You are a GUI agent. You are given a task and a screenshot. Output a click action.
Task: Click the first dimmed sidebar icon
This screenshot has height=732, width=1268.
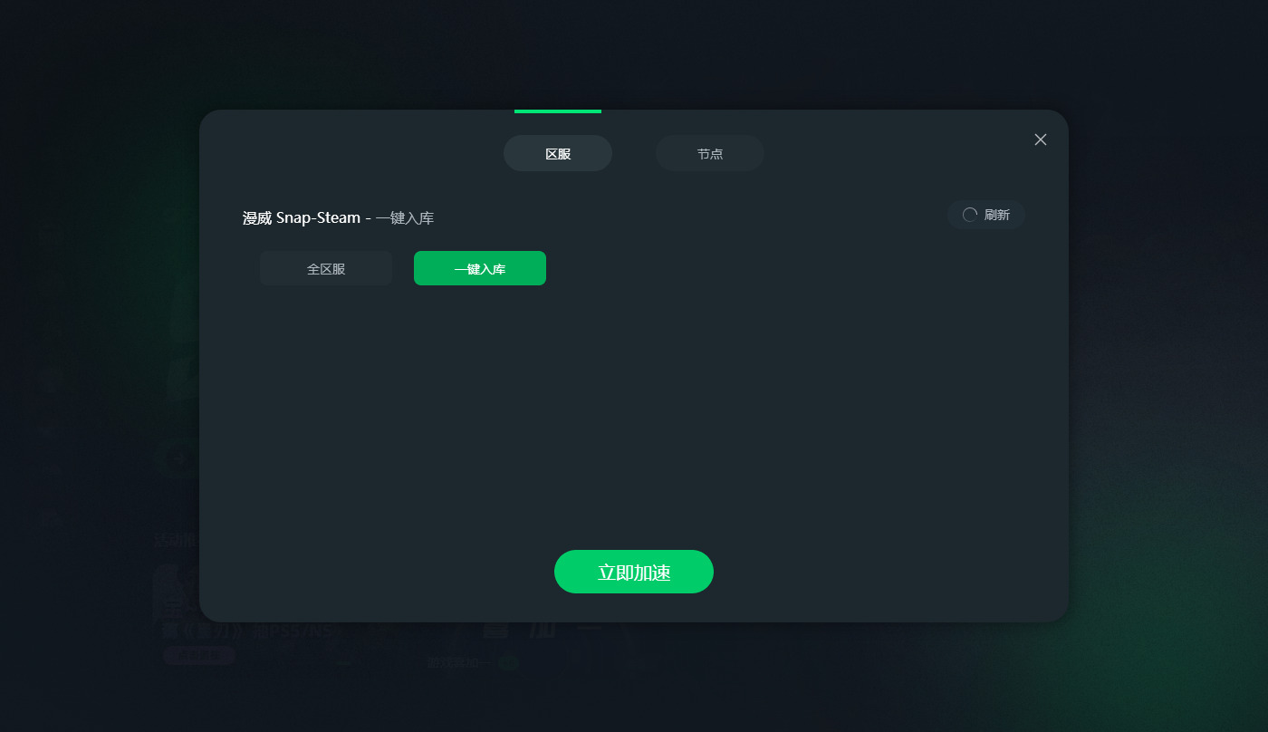49,380
